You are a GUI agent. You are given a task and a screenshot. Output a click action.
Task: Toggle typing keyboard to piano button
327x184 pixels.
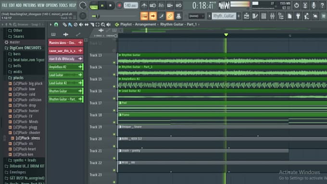pyautogui.click(x=144, y=16)
